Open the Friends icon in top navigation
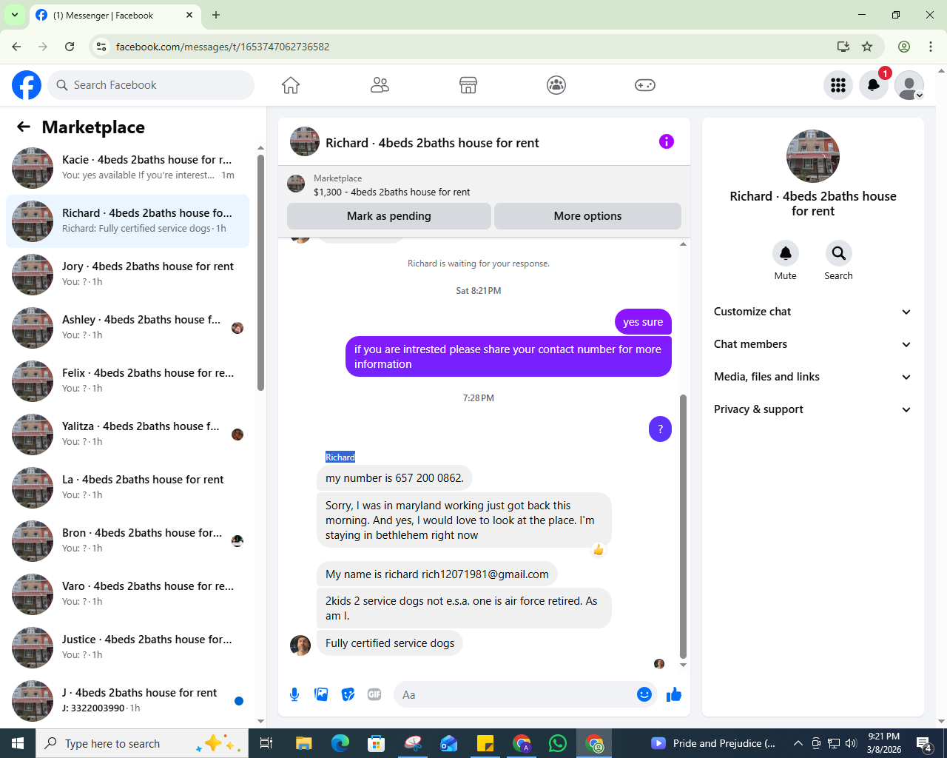 tap(380, 85)
